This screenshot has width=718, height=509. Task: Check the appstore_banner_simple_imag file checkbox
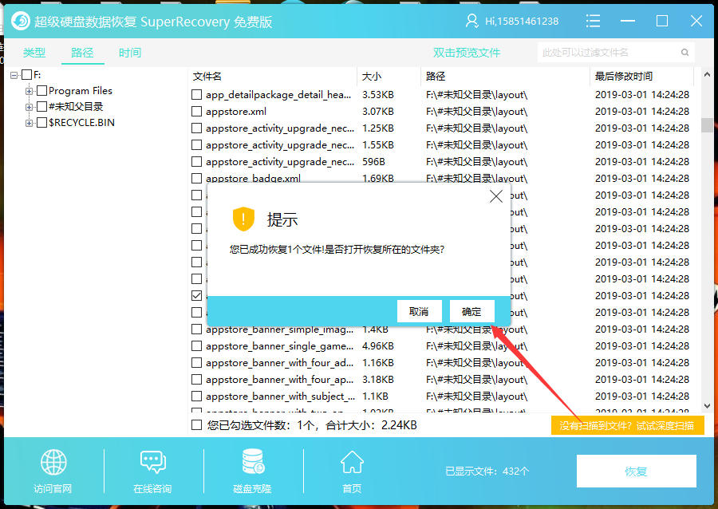(x=196, y=329)
